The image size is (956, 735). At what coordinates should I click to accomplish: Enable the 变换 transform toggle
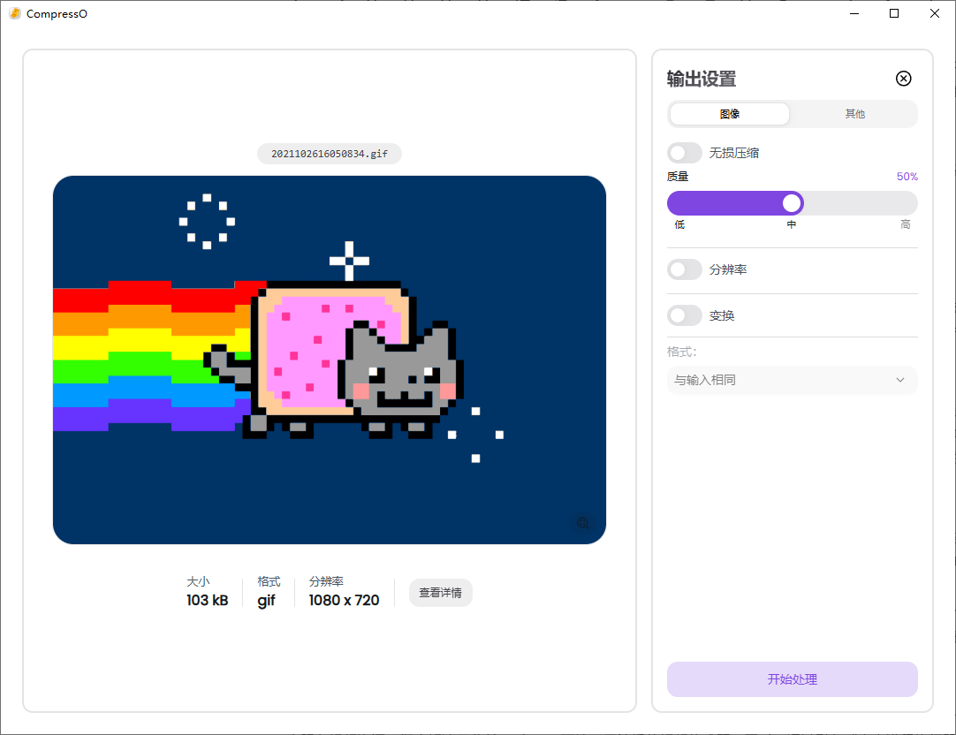[x=685, y=315]
